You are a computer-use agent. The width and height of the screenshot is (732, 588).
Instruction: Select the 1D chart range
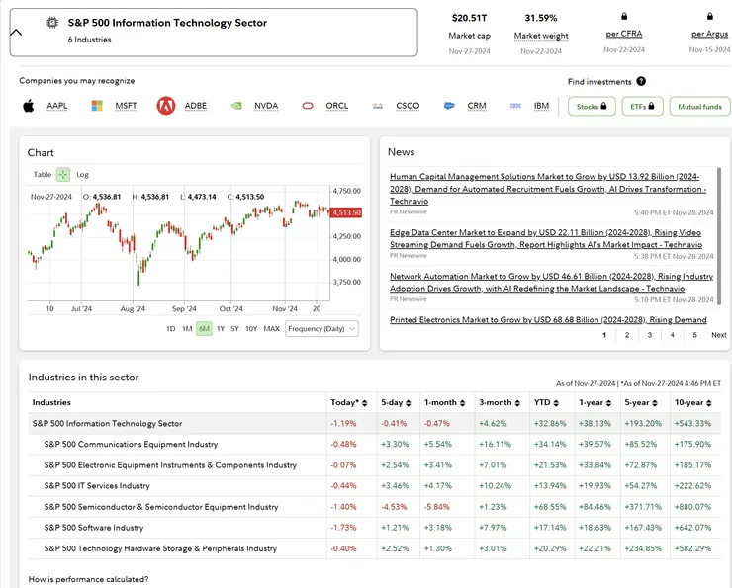(171, 329)
